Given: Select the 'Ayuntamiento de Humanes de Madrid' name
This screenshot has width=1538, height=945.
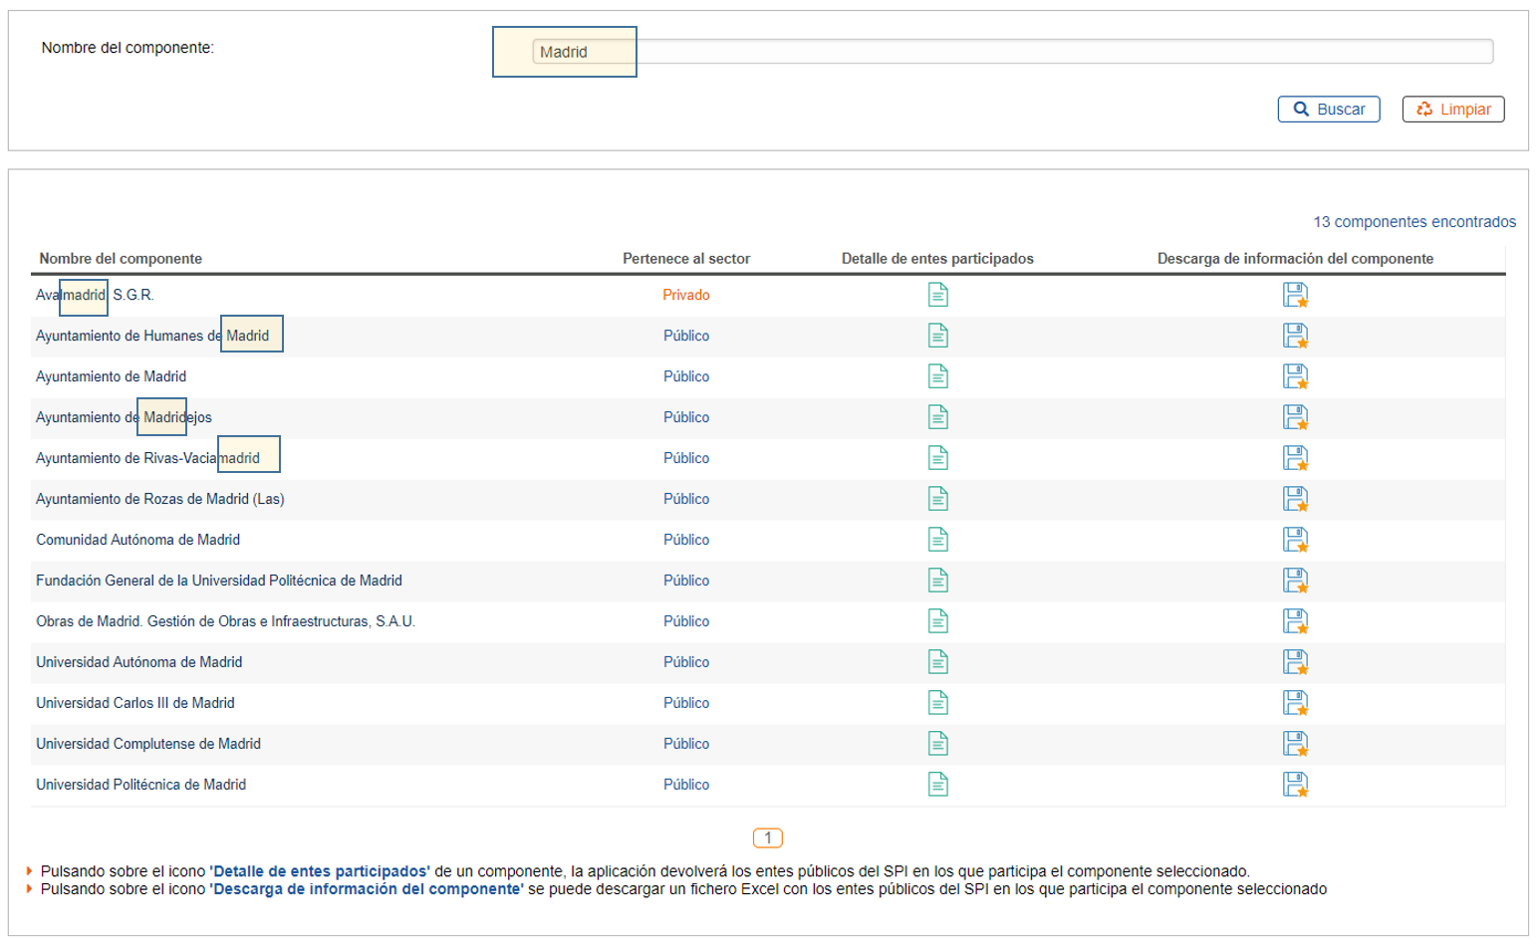Looking at the screenshot, I should [x=152, y=336].
